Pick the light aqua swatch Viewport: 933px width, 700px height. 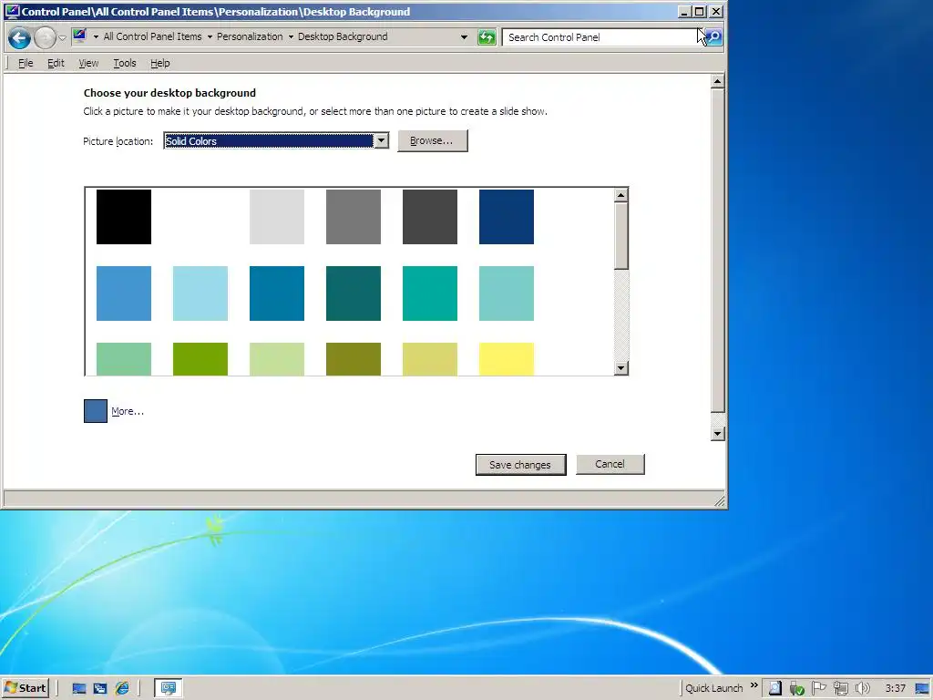507,293
